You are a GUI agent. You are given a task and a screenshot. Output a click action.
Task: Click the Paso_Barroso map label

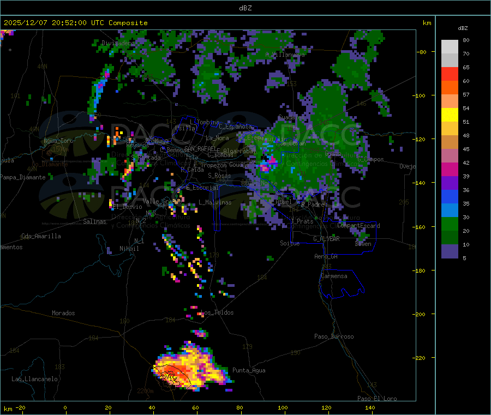(334, 336)
